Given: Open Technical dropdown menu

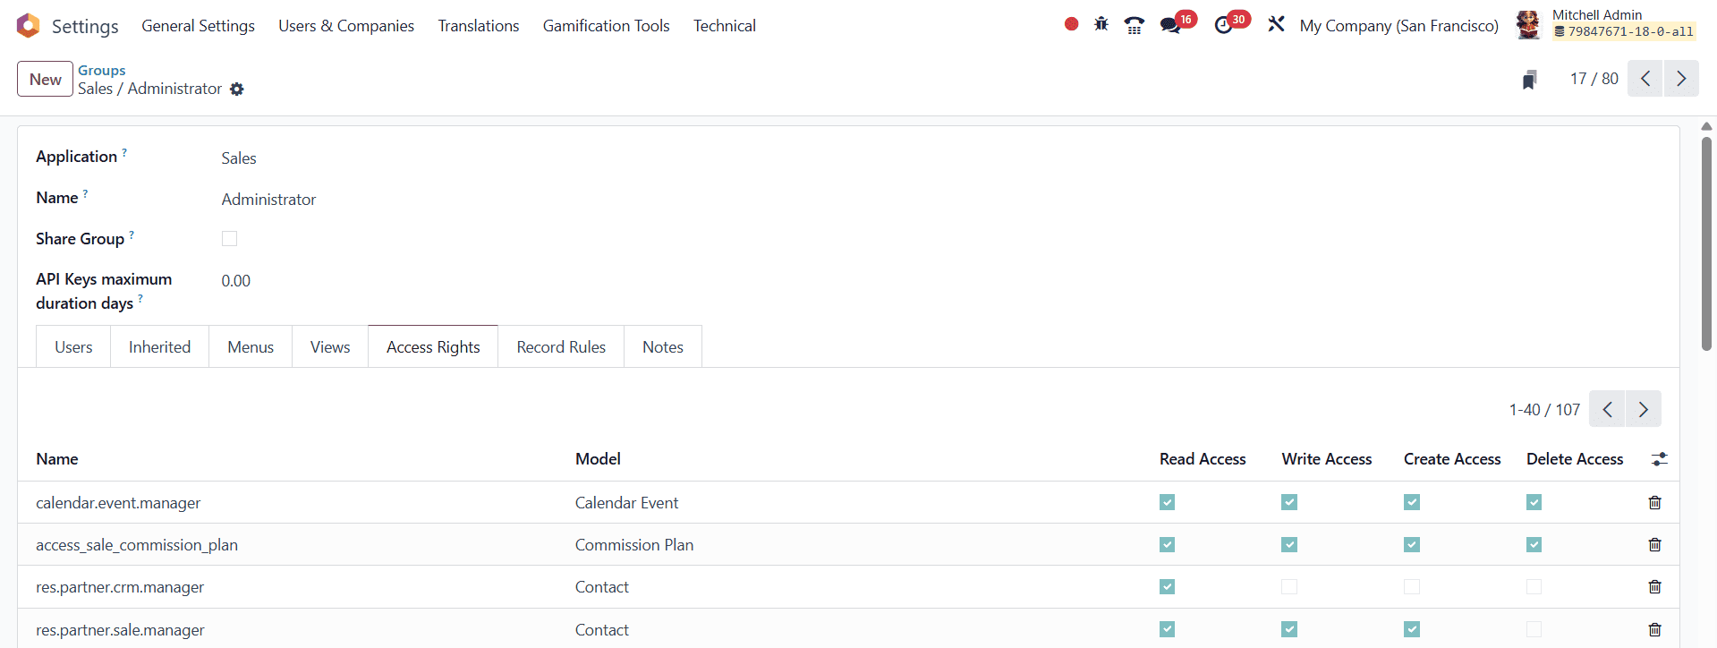Looking at the screenshot, I should point(725,26).
